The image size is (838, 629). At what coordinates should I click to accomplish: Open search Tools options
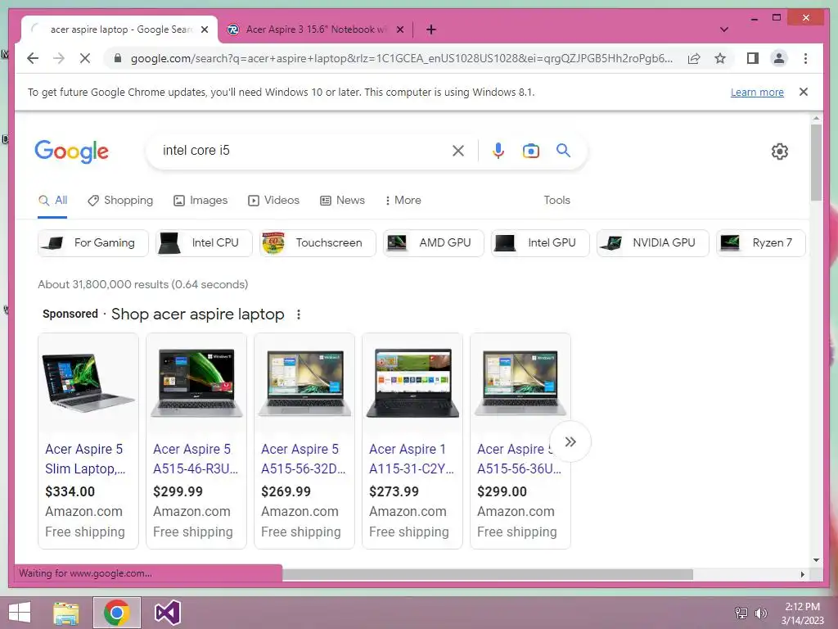tap(556, 200)
